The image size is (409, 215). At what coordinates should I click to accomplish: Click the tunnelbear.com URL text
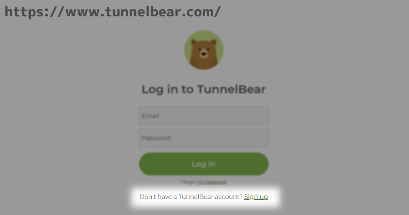click(x=112, y=12)
